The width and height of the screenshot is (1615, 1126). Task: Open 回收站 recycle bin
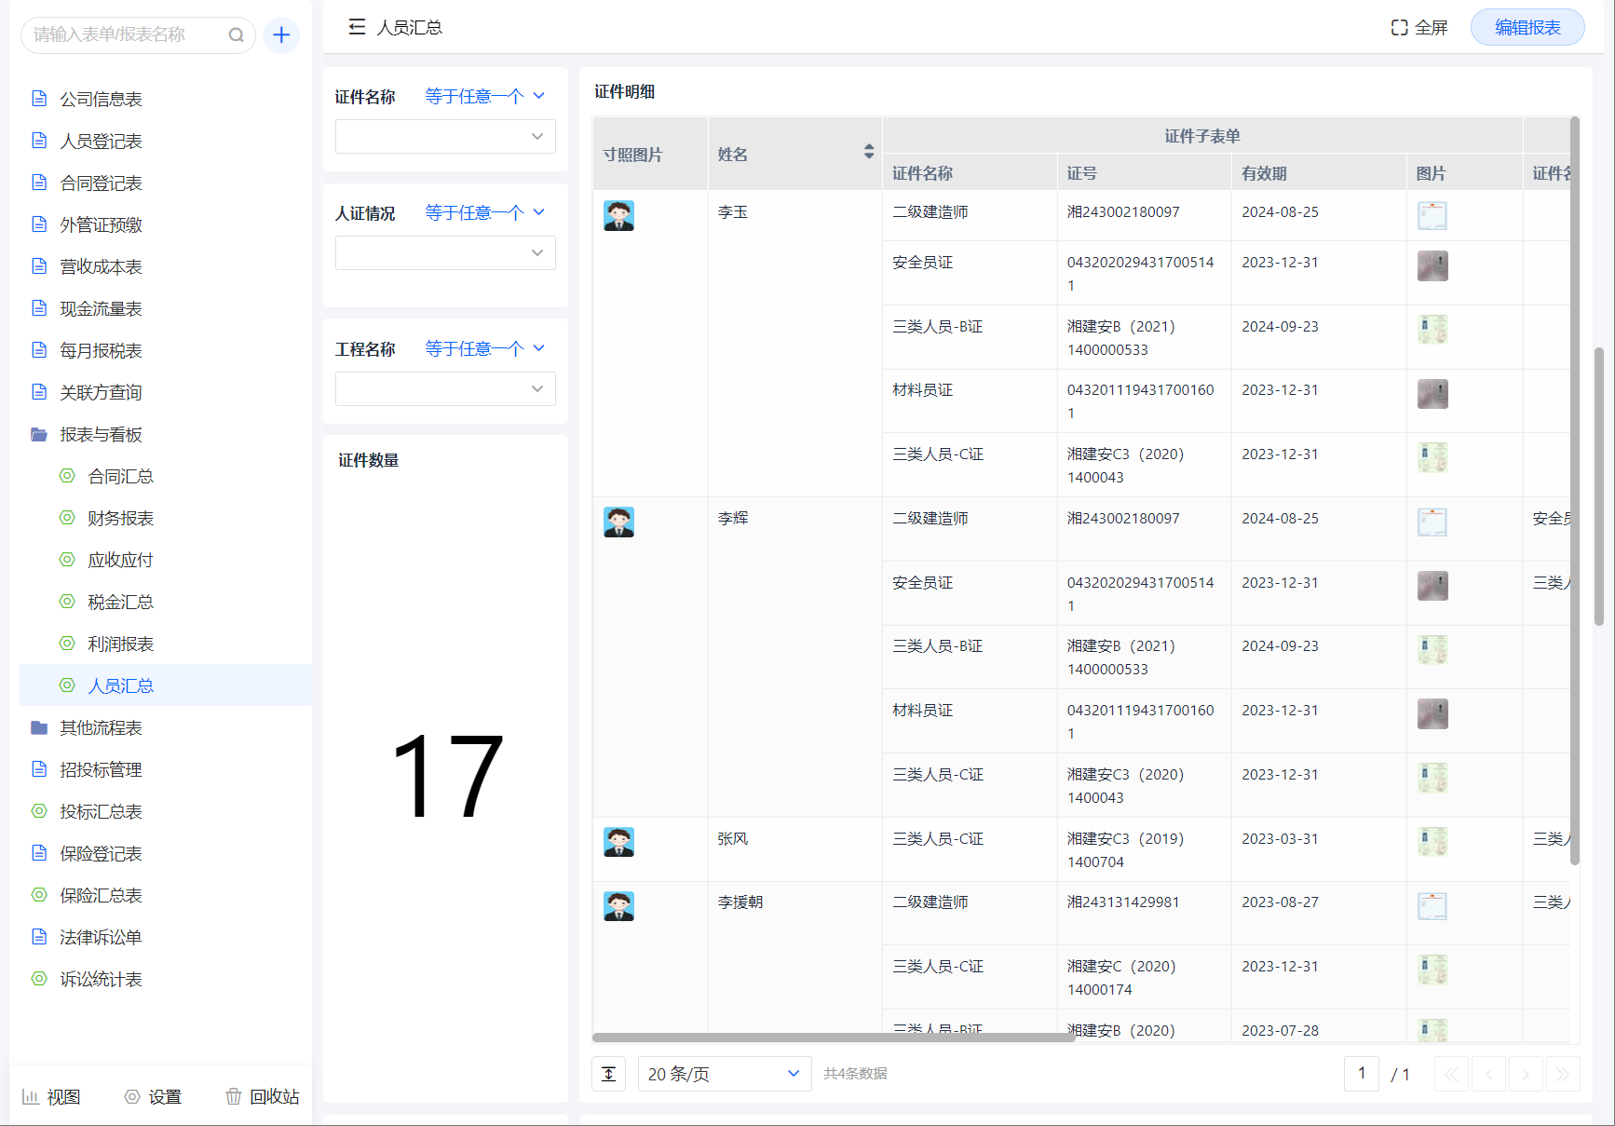pos(263,1096)
